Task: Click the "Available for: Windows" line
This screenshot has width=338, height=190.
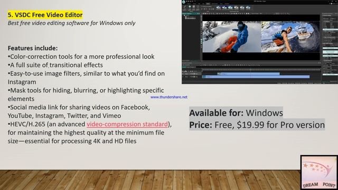Action: point(236,113)
